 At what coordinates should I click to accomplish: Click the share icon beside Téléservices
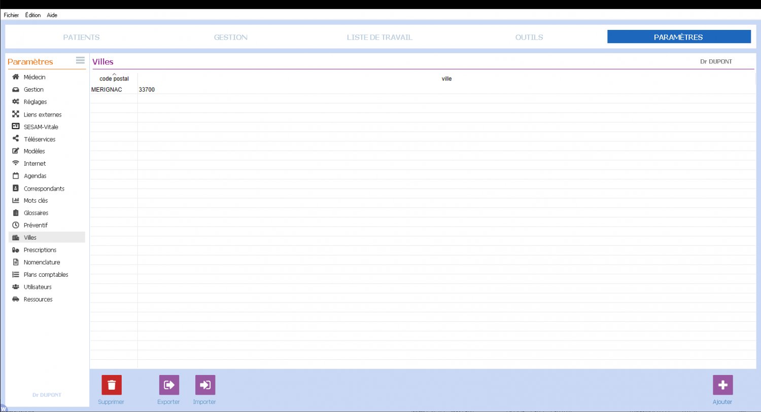[16, 138]
